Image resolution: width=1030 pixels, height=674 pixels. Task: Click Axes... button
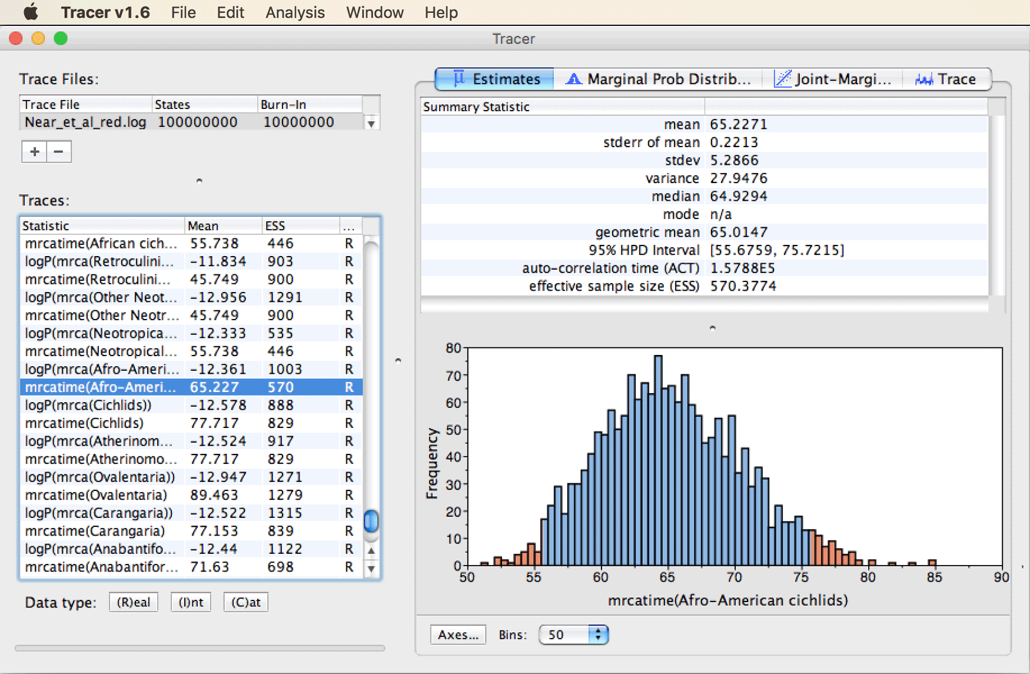(458, 635)
